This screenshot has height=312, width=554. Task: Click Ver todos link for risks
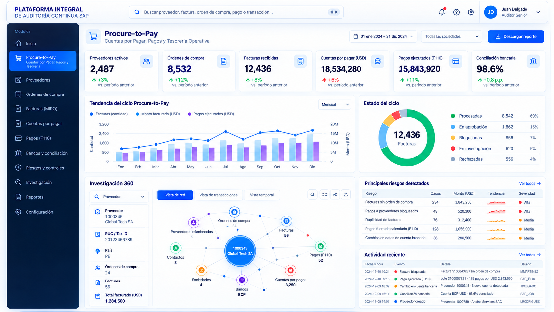pos(530,183)
